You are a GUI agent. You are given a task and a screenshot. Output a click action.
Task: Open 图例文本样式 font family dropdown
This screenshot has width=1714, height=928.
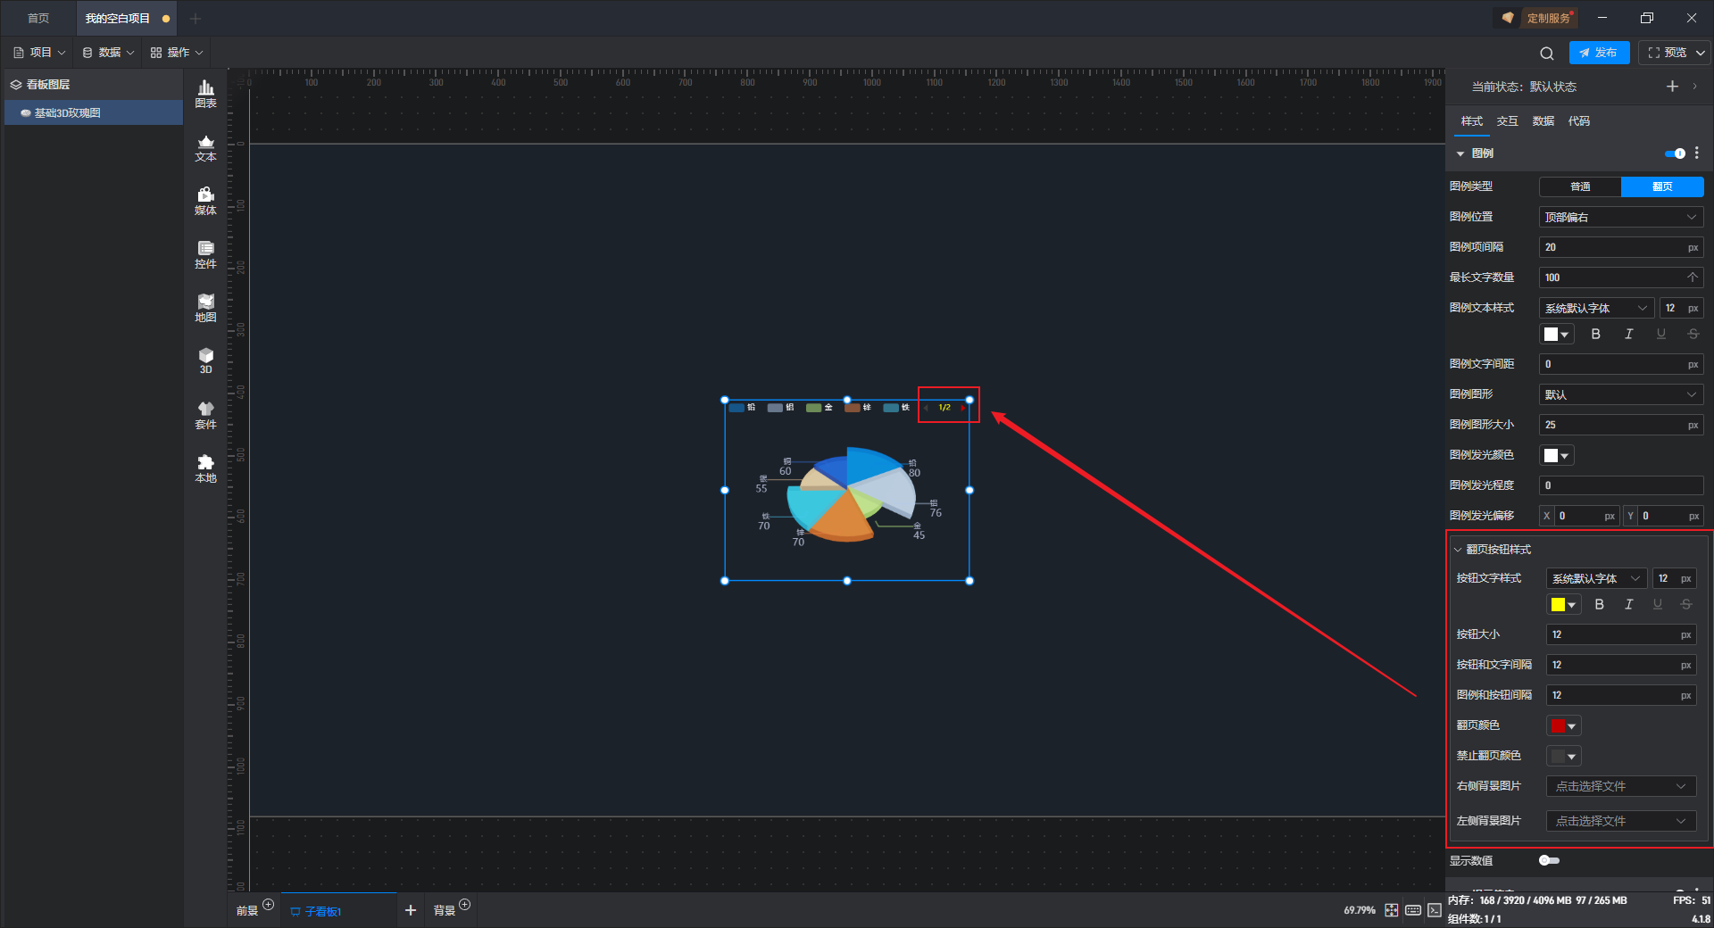coord(1596,308)
